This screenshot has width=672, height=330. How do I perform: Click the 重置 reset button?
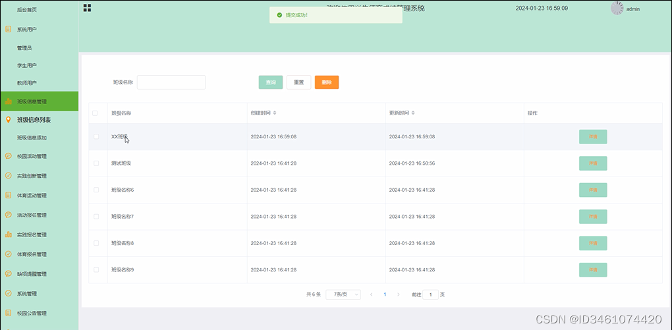point(298,82)
